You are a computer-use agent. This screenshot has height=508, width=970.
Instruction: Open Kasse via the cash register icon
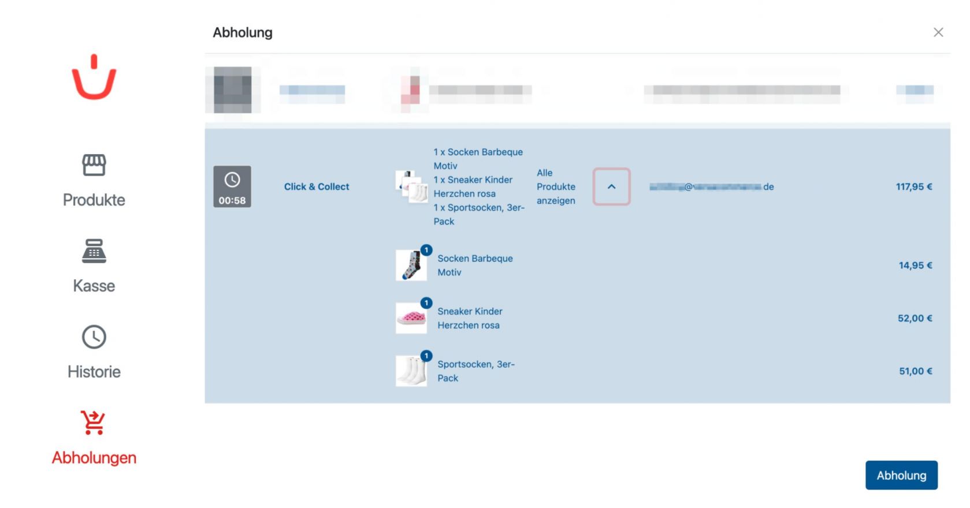point(94,251)
